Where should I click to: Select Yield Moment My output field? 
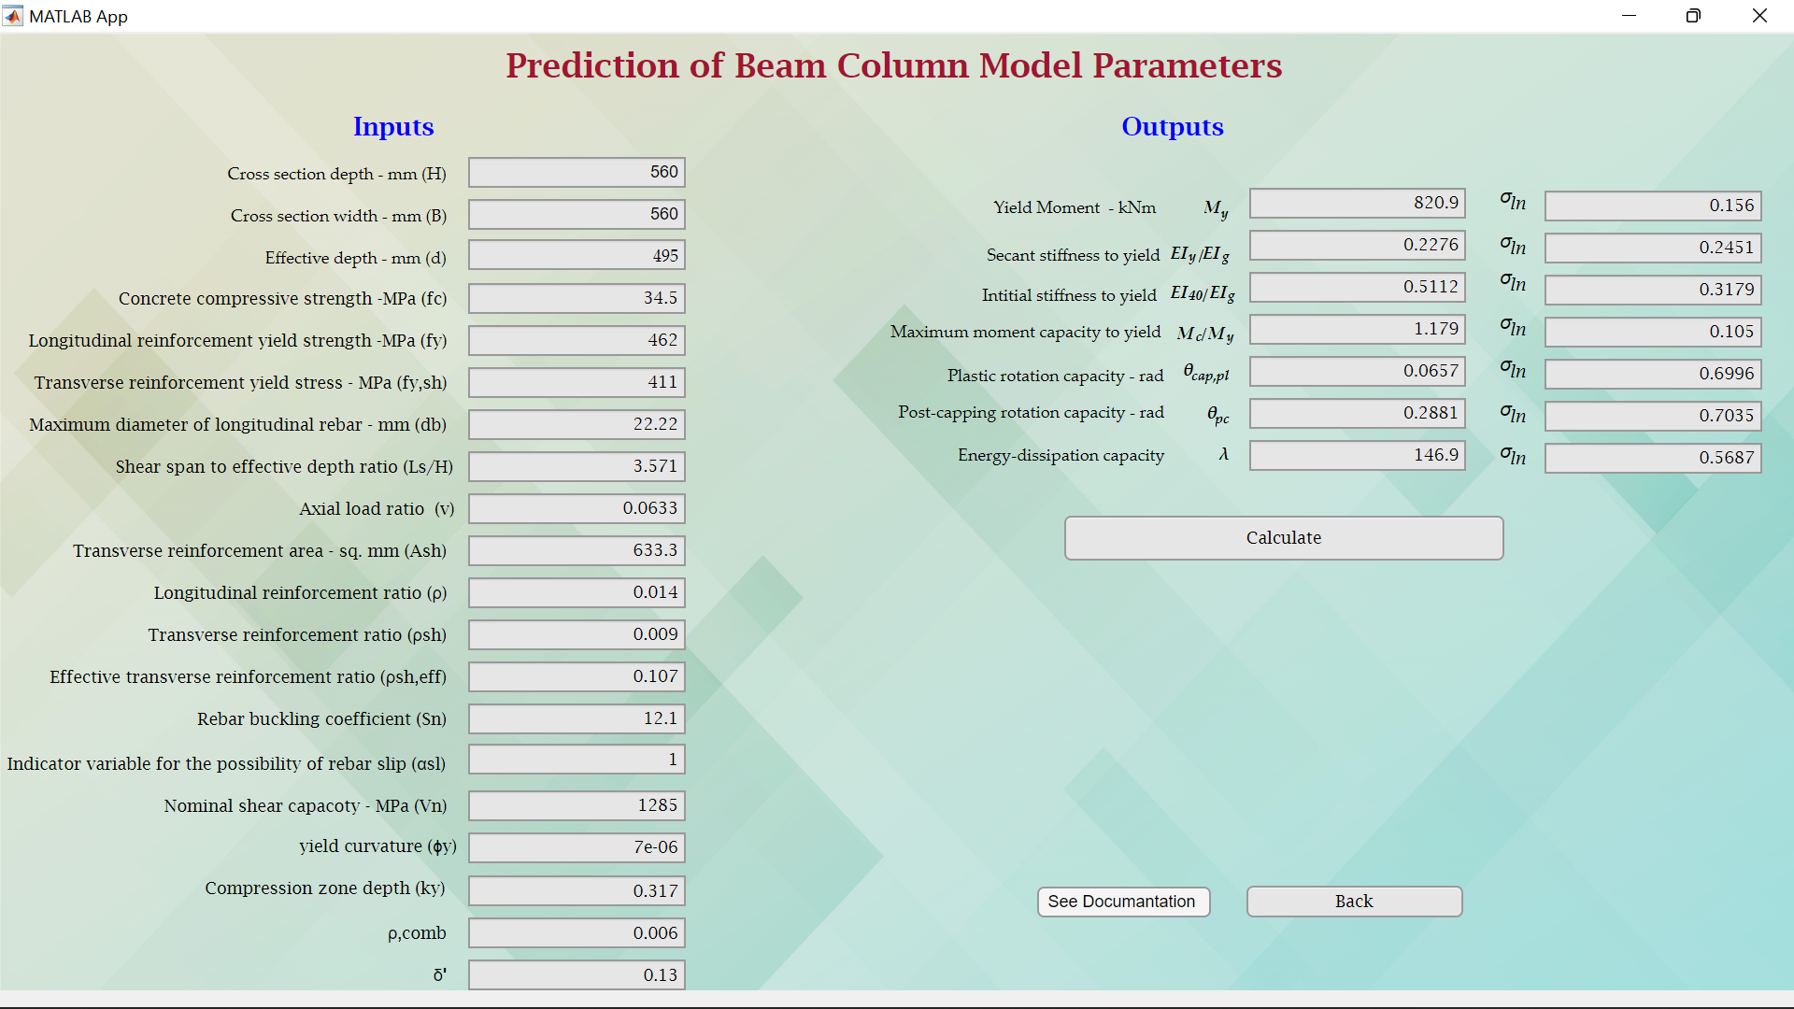click(1357, 204)
